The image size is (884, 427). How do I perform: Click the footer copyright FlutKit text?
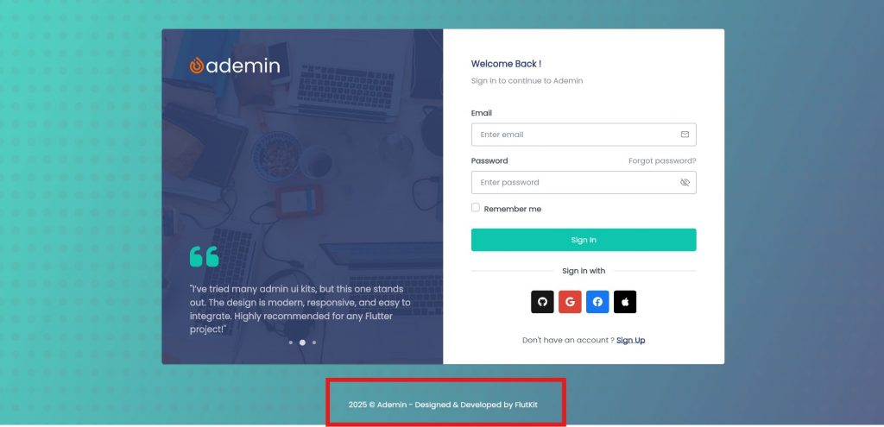point(443,405)
